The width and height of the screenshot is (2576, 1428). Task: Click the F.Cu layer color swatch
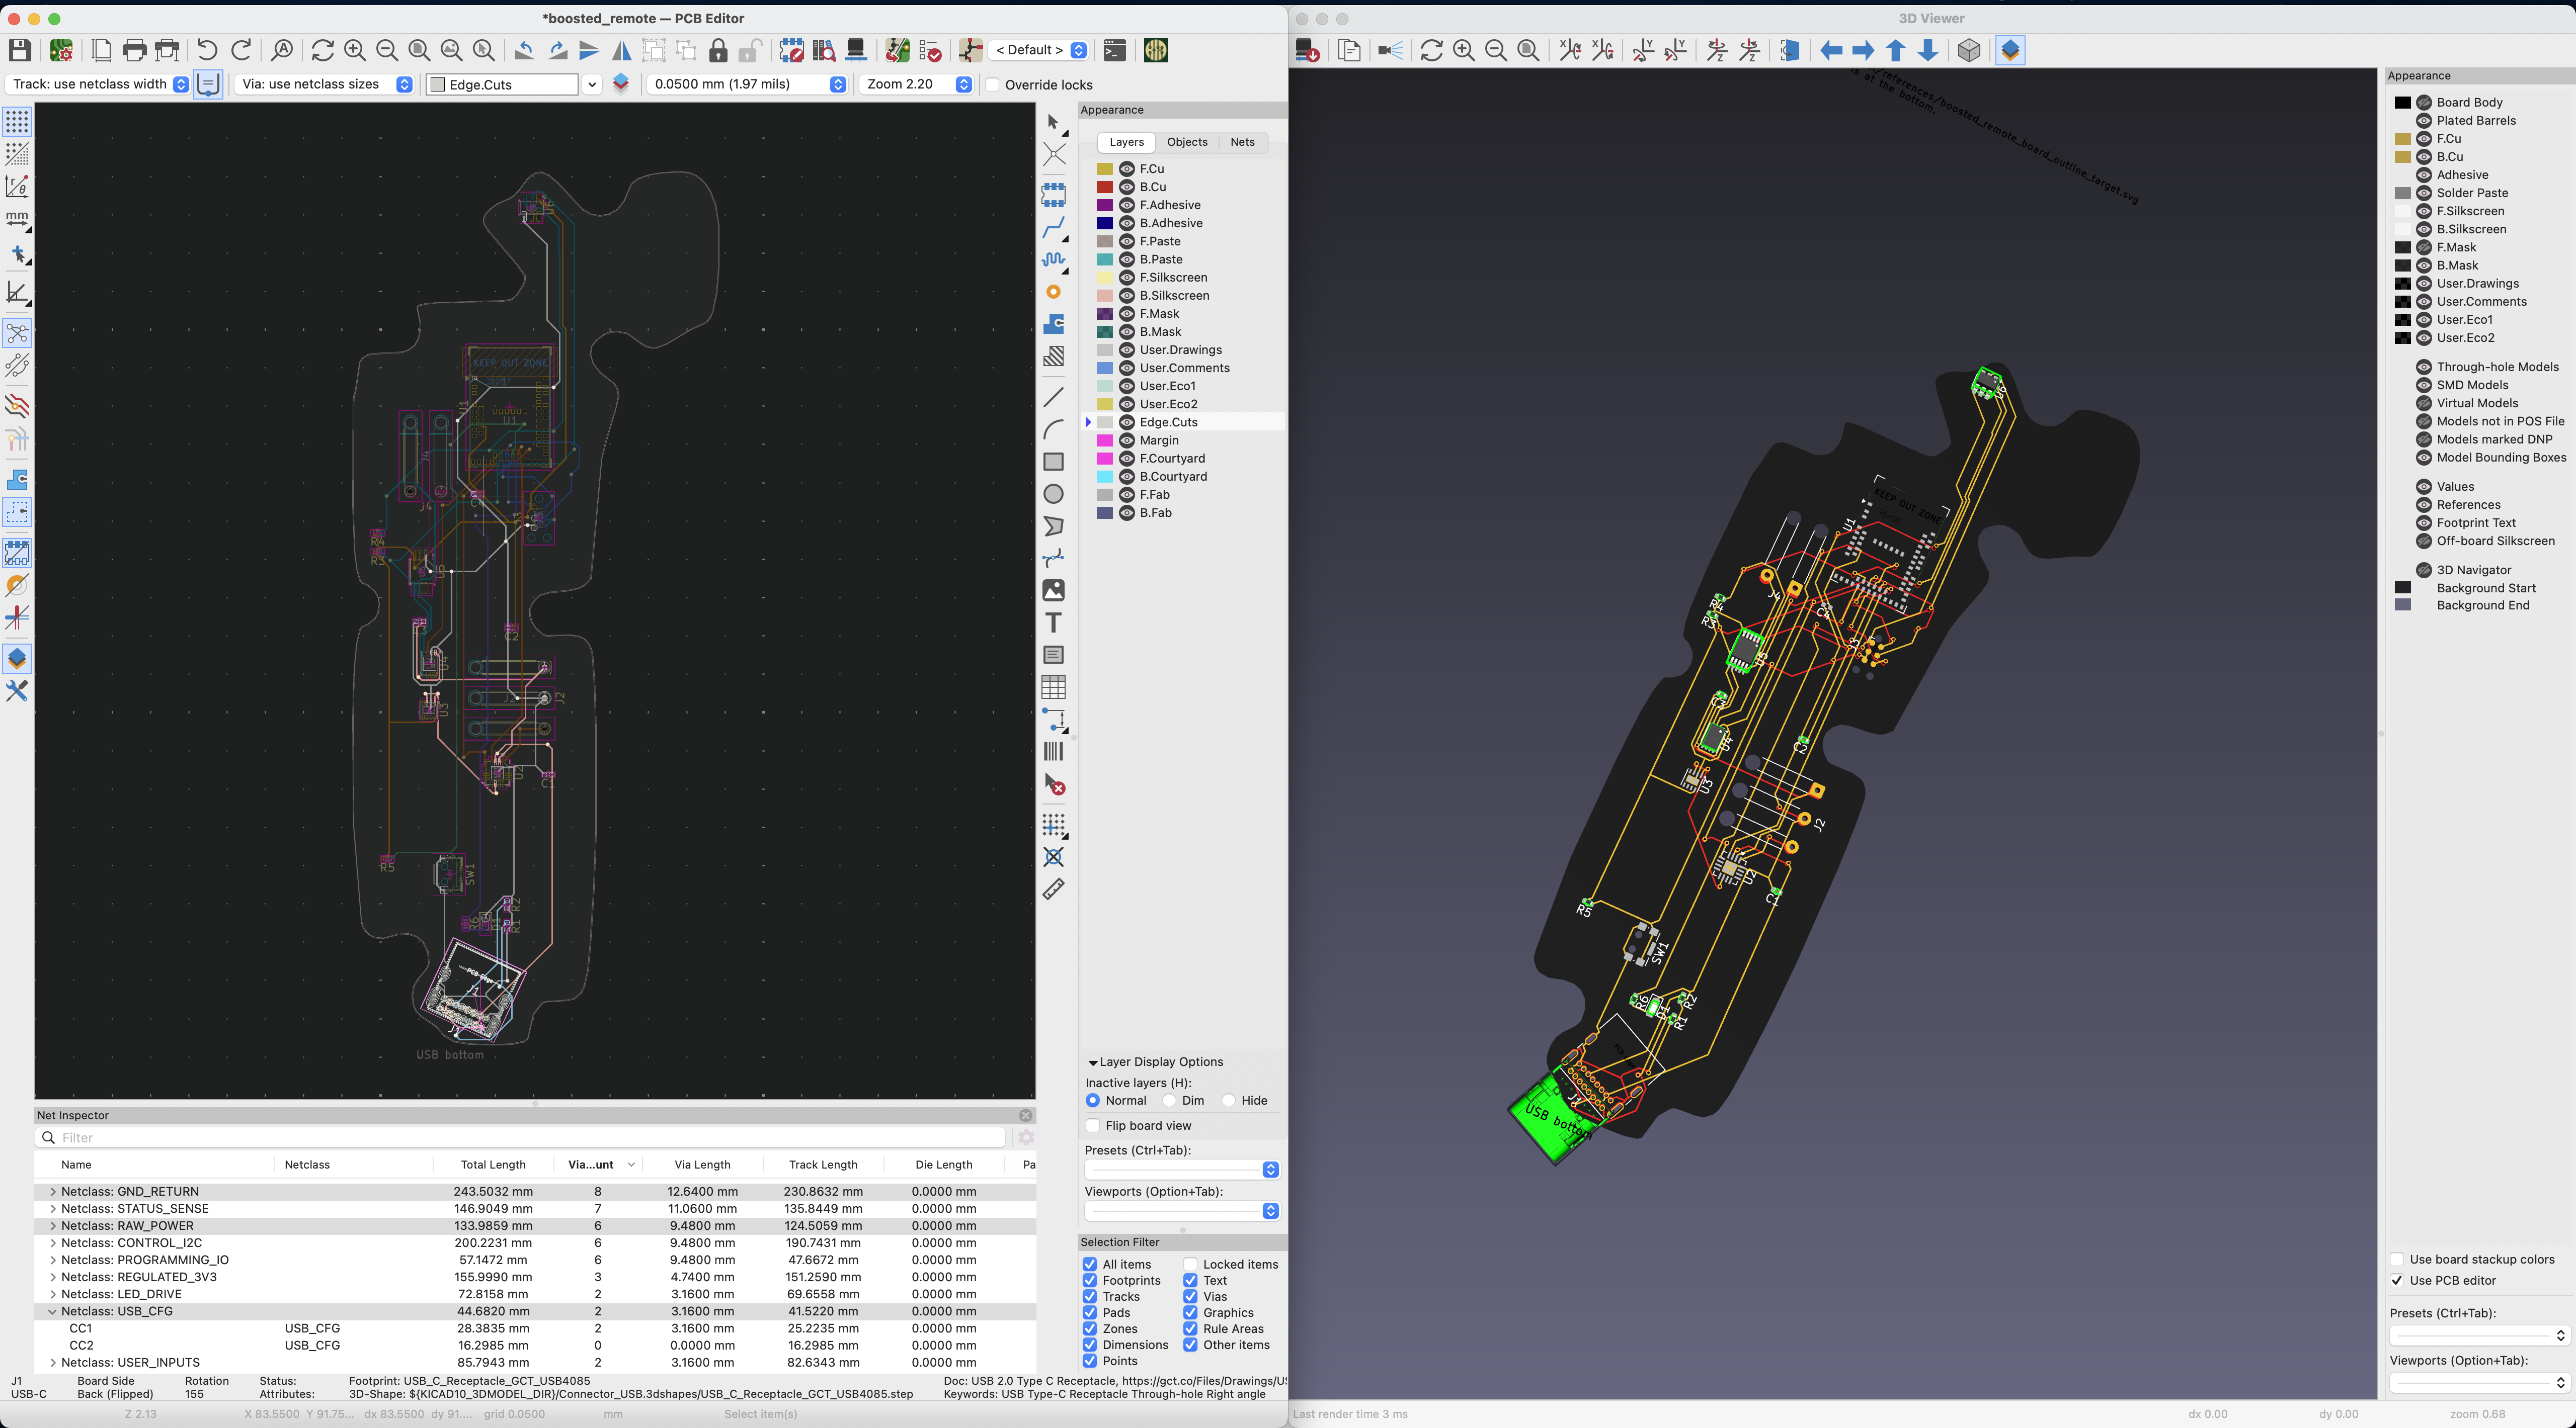pyautogui.click(x=1105, y=169)
